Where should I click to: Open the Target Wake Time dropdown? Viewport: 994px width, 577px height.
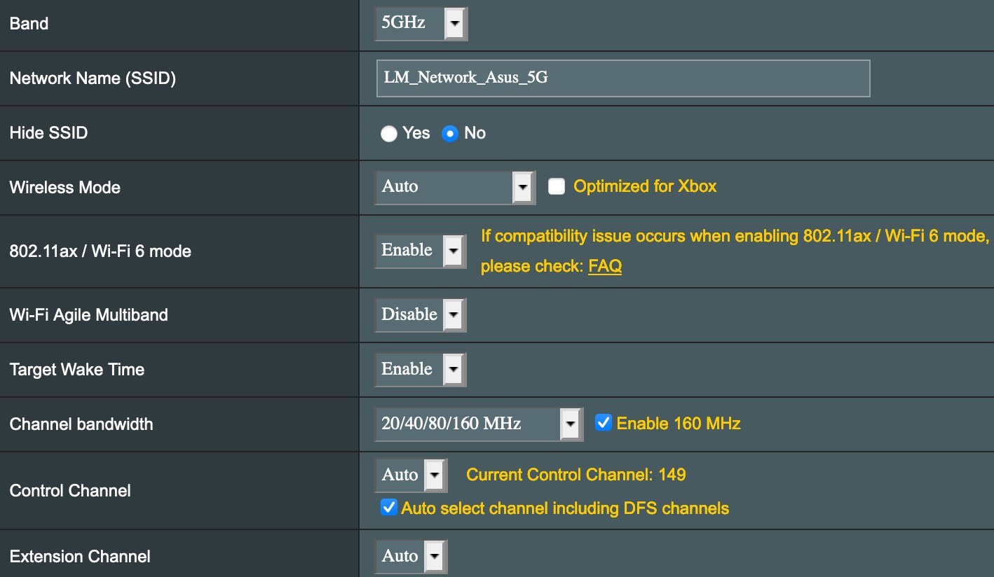tap(419, 369)
